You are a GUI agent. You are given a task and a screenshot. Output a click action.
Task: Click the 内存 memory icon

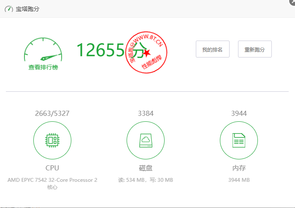click(239, 140)
